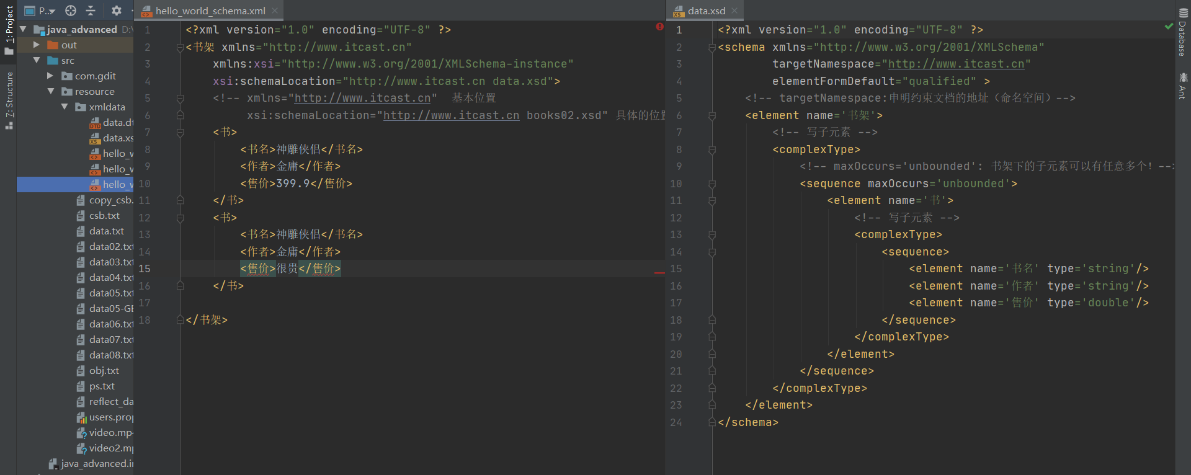Select csb.txt in project tree

[x=104, y=216]
